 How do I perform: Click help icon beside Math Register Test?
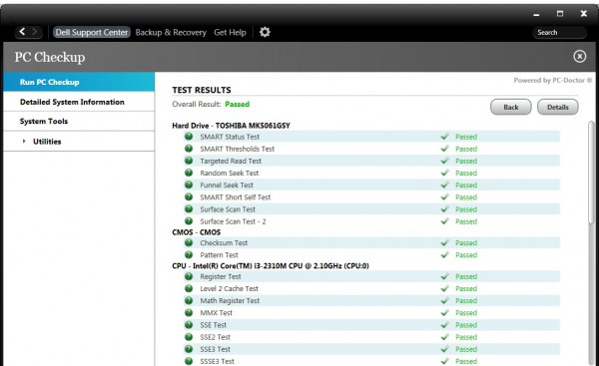(x=189, y=300)
